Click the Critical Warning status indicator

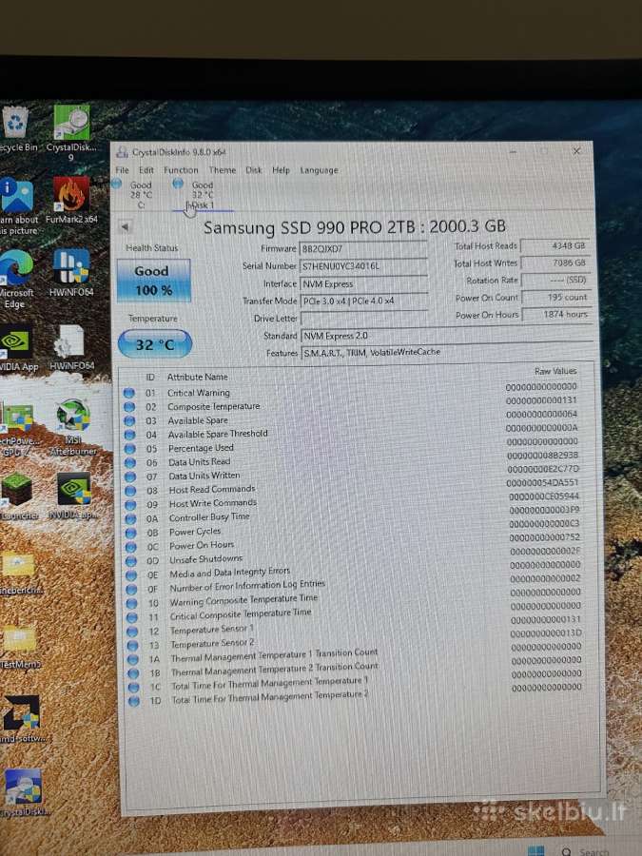coord(128,393)
